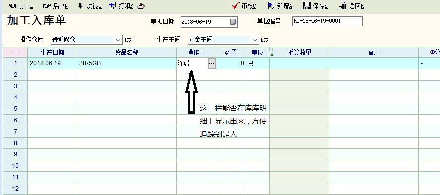This screenshot has height=195, width=440.
Task: Click the 货品名称 column header
Action: tap(127, 52)
